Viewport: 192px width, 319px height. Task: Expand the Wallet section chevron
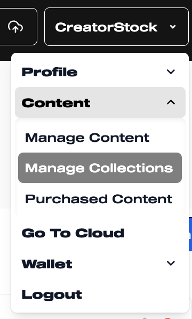[x=171, y=263]
